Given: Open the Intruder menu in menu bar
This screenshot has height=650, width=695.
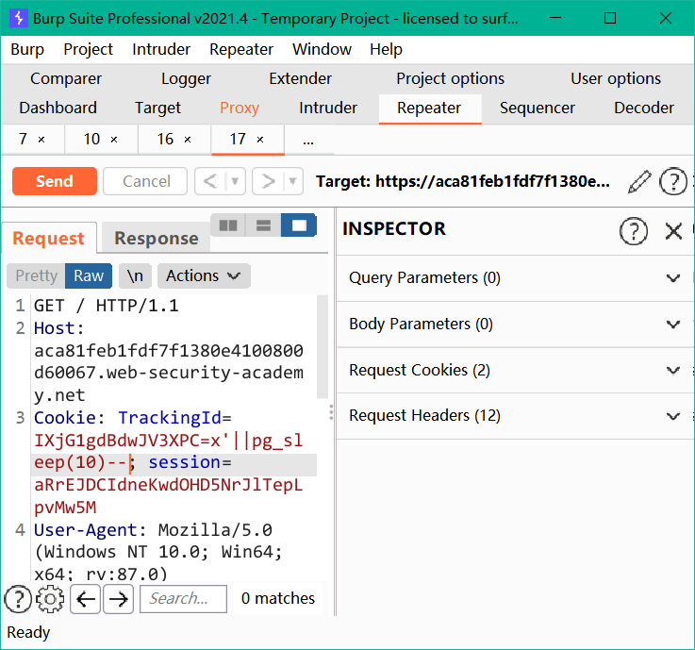Looking at the screenshot, I should [x=161, y=49].
